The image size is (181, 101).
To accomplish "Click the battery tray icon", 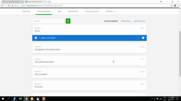I will click(x=158, y=98).
